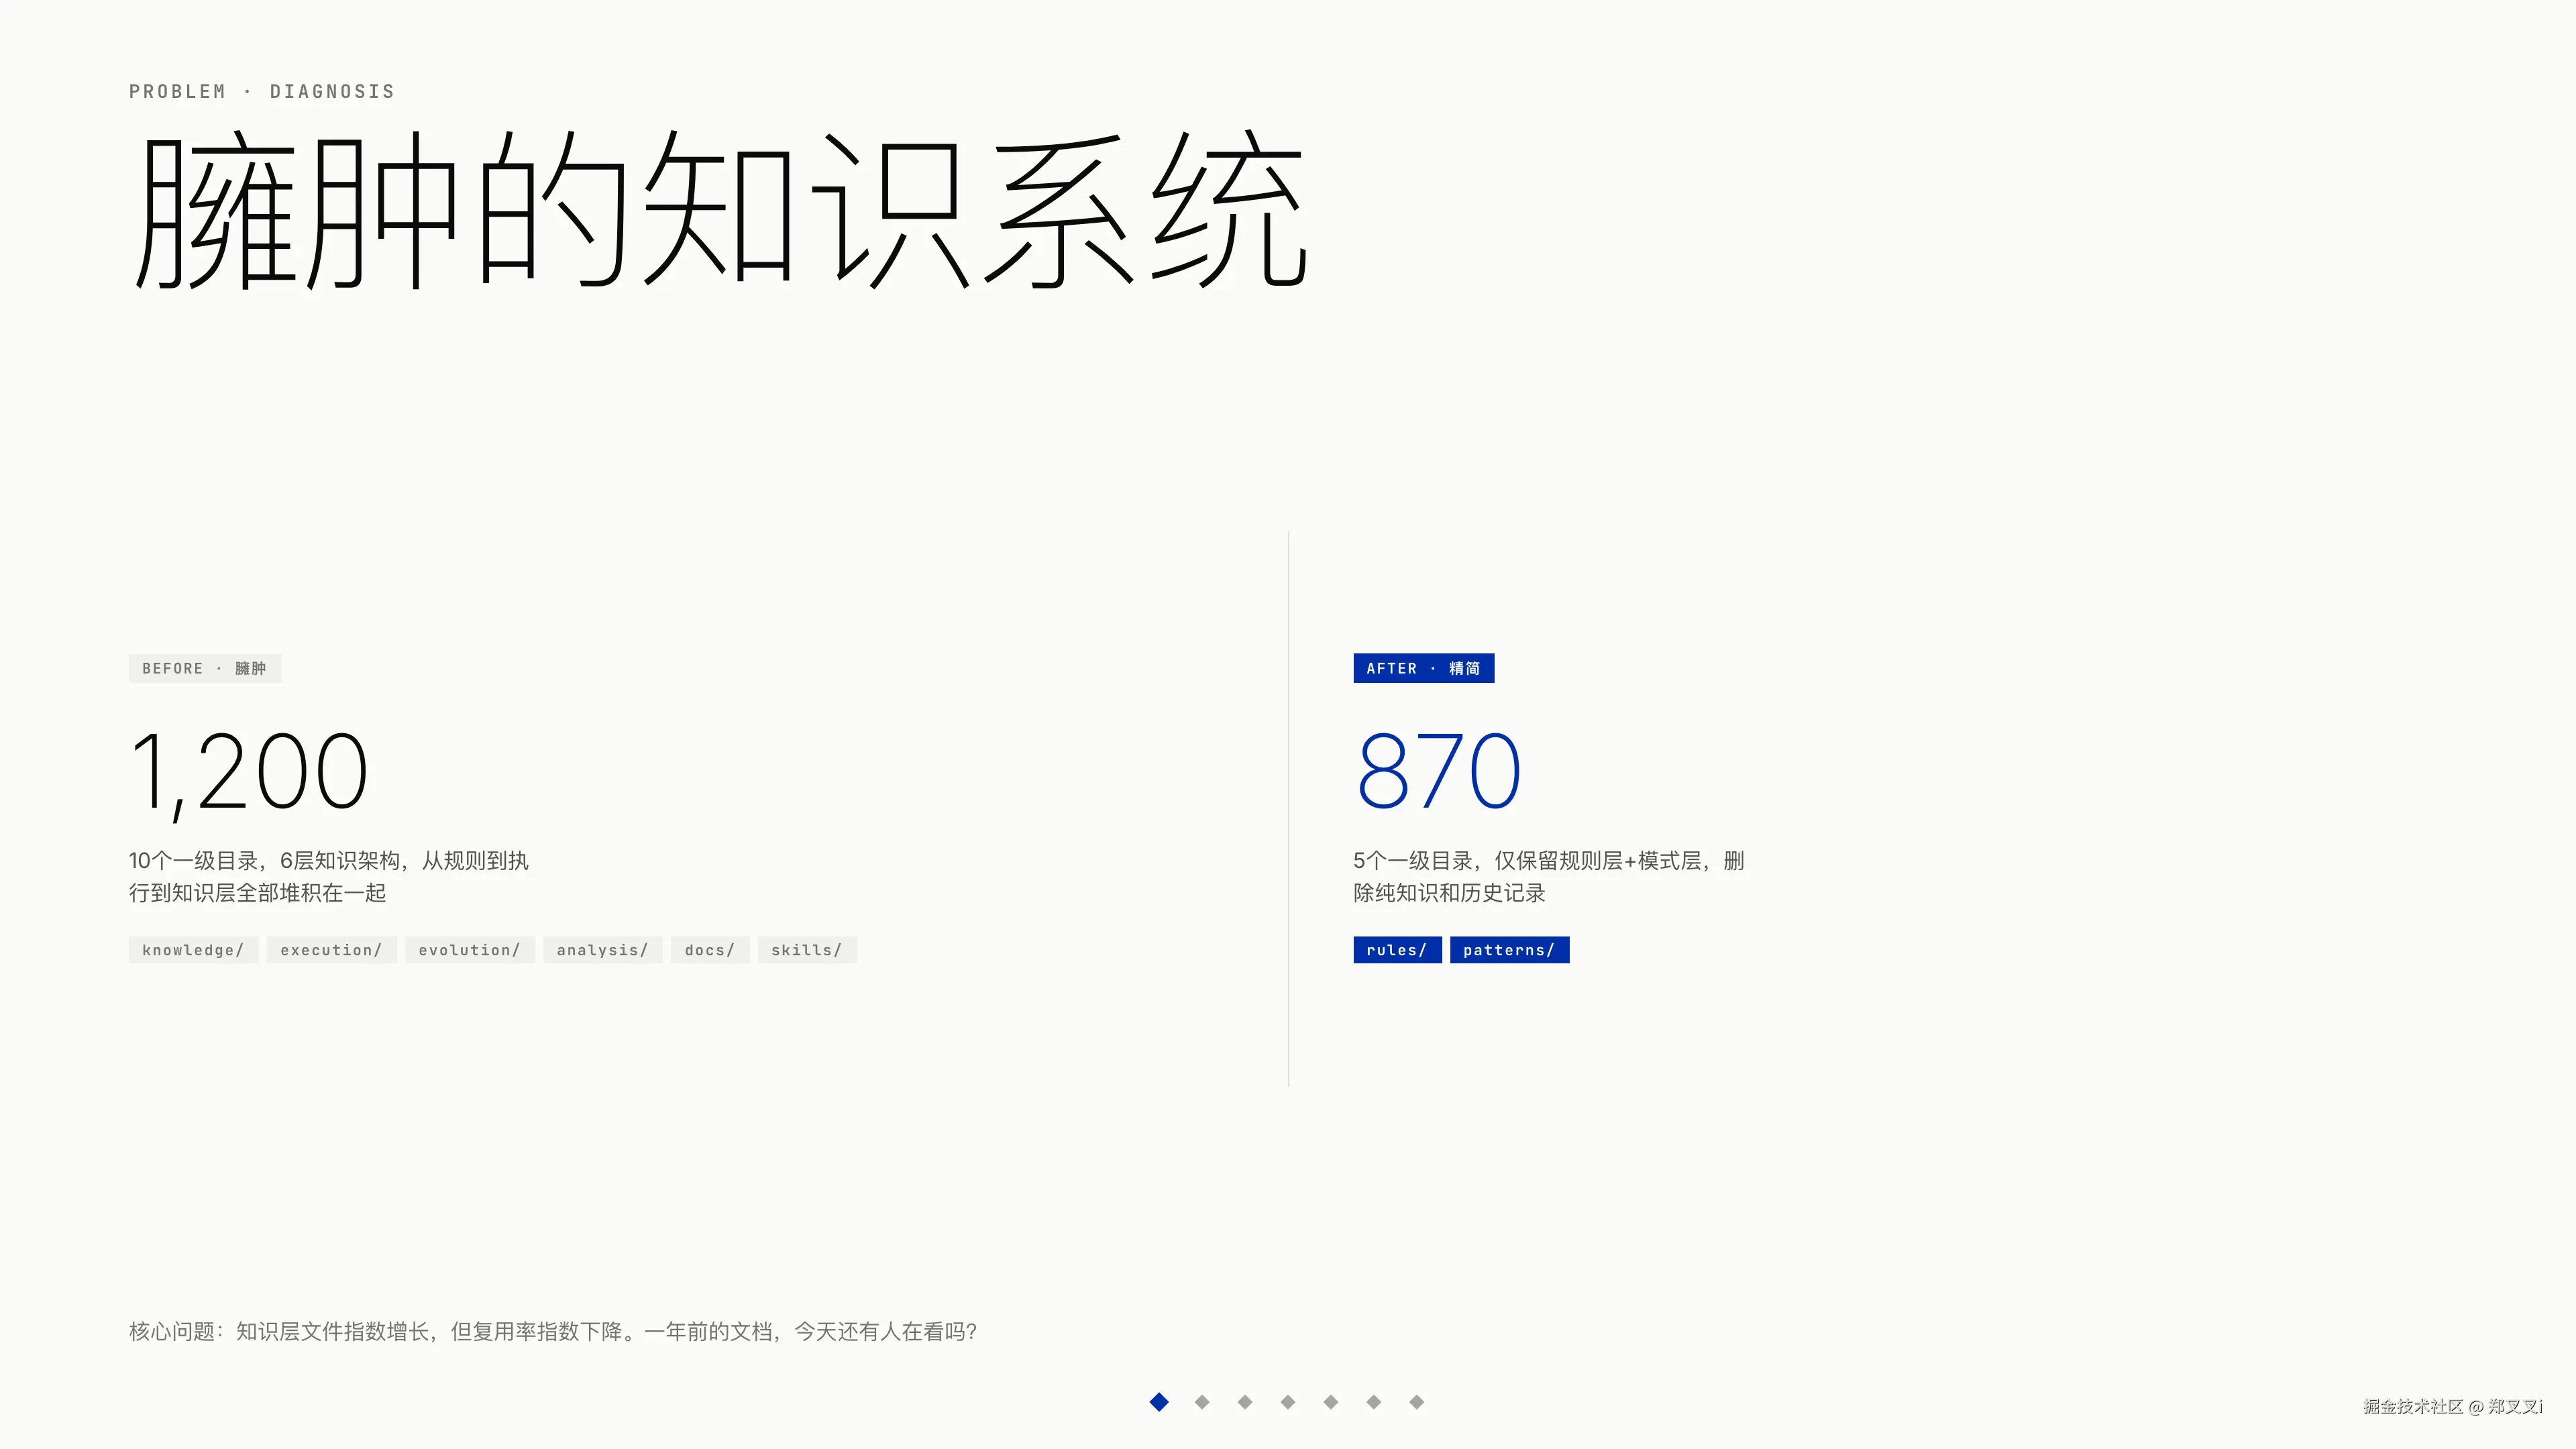Screen dimensions: 2576x1449
Task: Click the blue patterns/ tag
Action: 1509,950
